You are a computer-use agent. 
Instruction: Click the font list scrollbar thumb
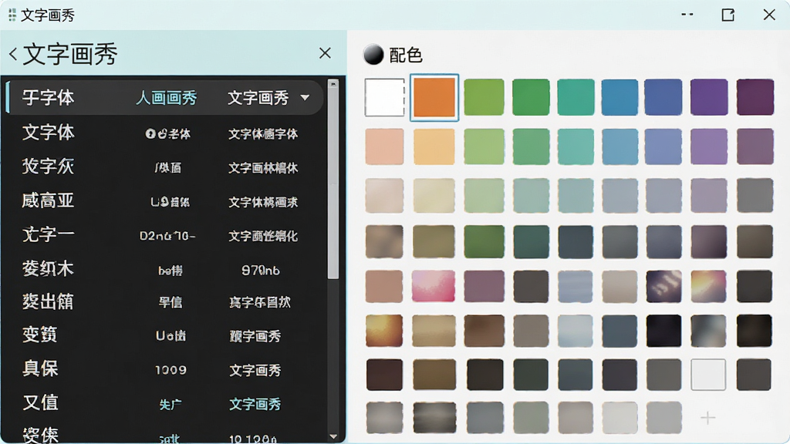click(333, 185)
